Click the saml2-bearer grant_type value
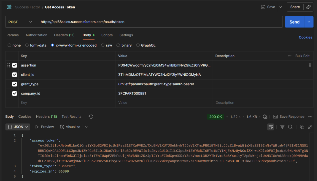Image resolution: width=317 pixels, height=181 pixels. pyautogui.click(x=164, y=84)
